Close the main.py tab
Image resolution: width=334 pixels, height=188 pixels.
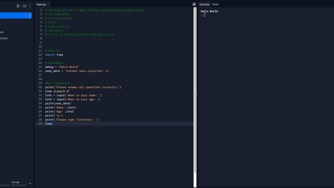click(49, 4)
